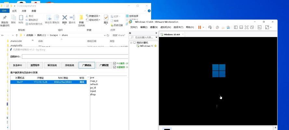Toggle the thumbnail bar view icon

point(241,27)
